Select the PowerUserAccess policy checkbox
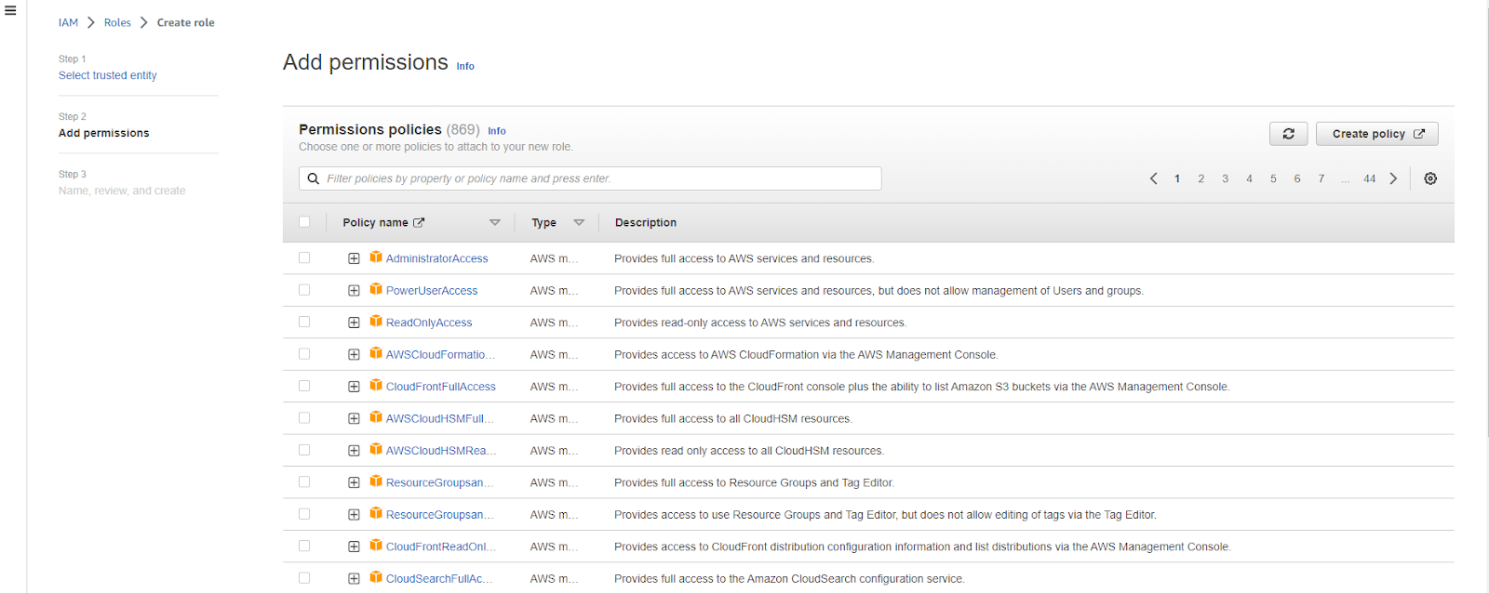 coord(304,290)
